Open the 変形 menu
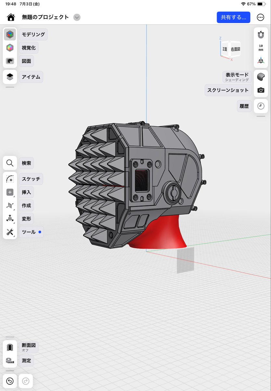This screenshot has height=391, width=271. coord(26,219)
